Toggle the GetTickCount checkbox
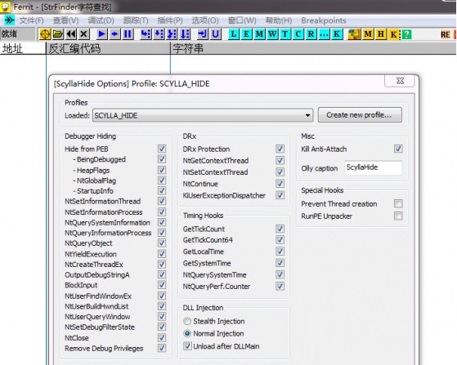 (280, 229)
